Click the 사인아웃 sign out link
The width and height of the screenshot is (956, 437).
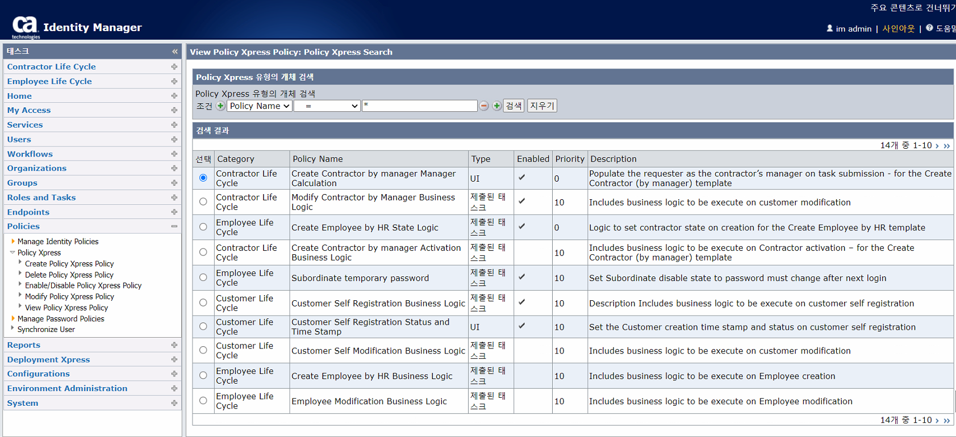click(898, 28)
